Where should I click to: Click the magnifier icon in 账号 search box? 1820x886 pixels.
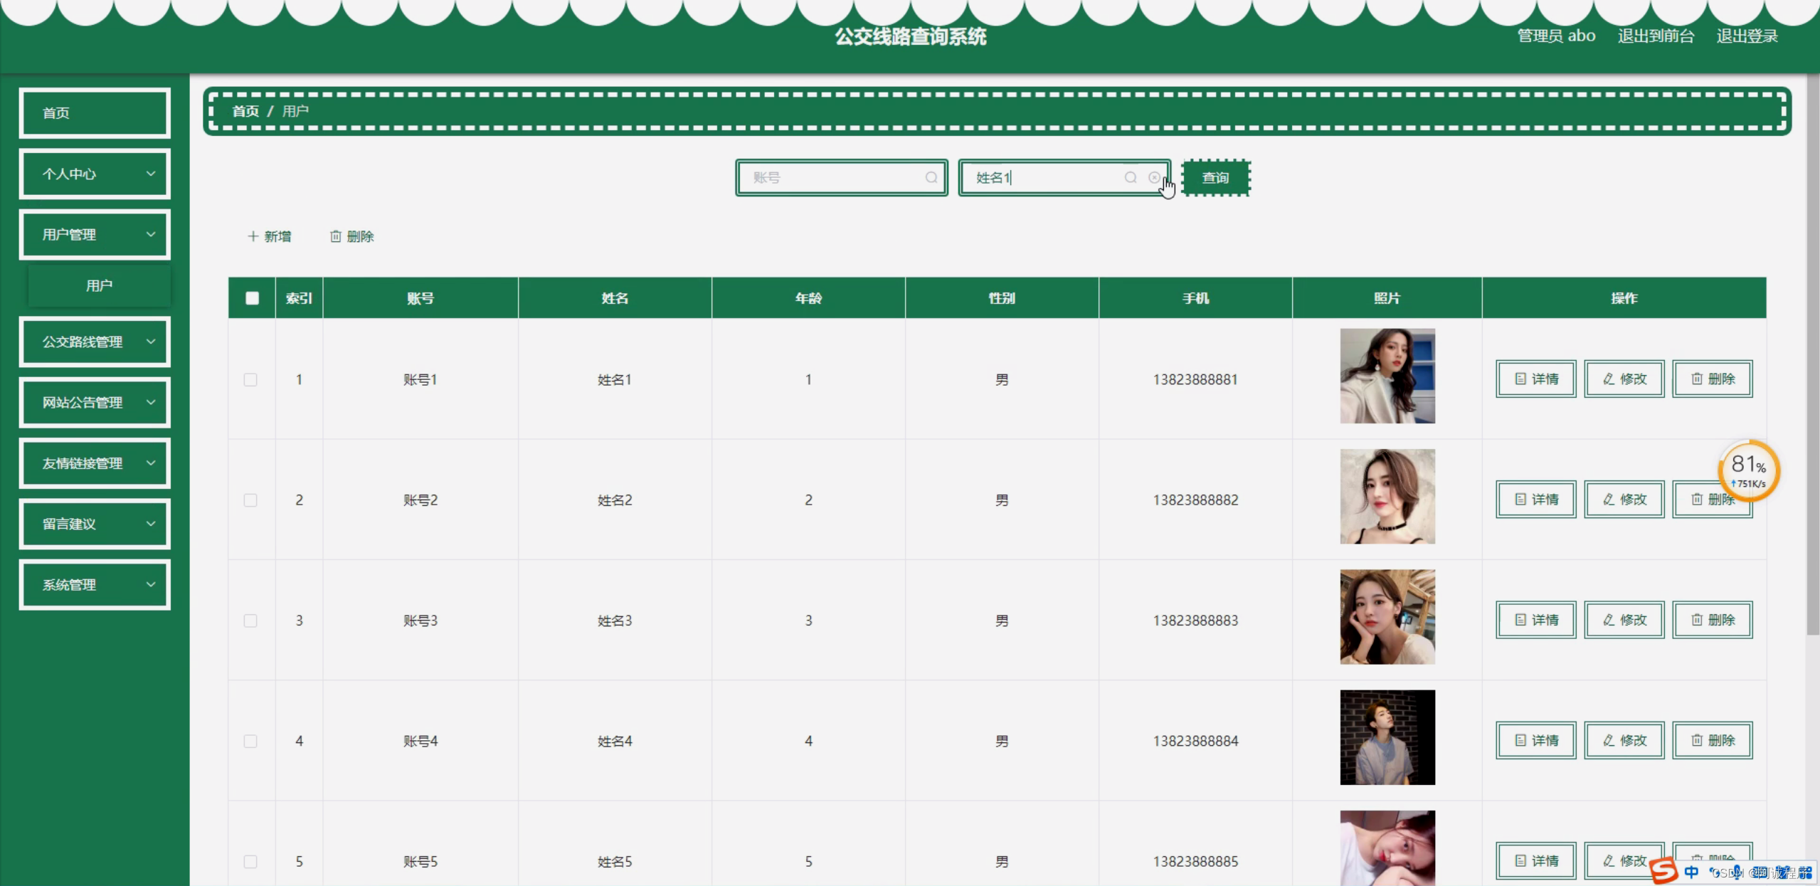931,178
